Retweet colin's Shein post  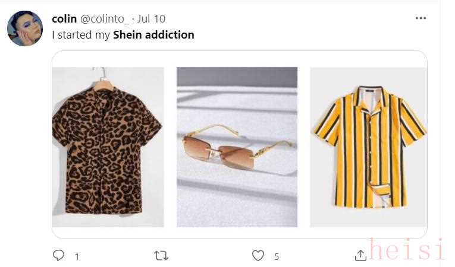[x=161, y=256]
